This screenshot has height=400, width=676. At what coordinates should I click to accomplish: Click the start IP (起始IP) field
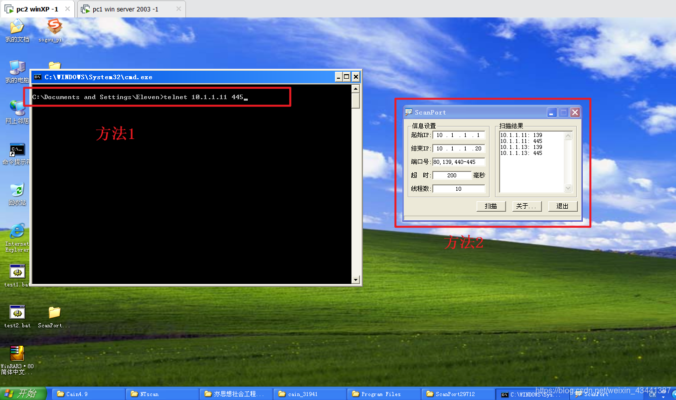pos(459,135)
